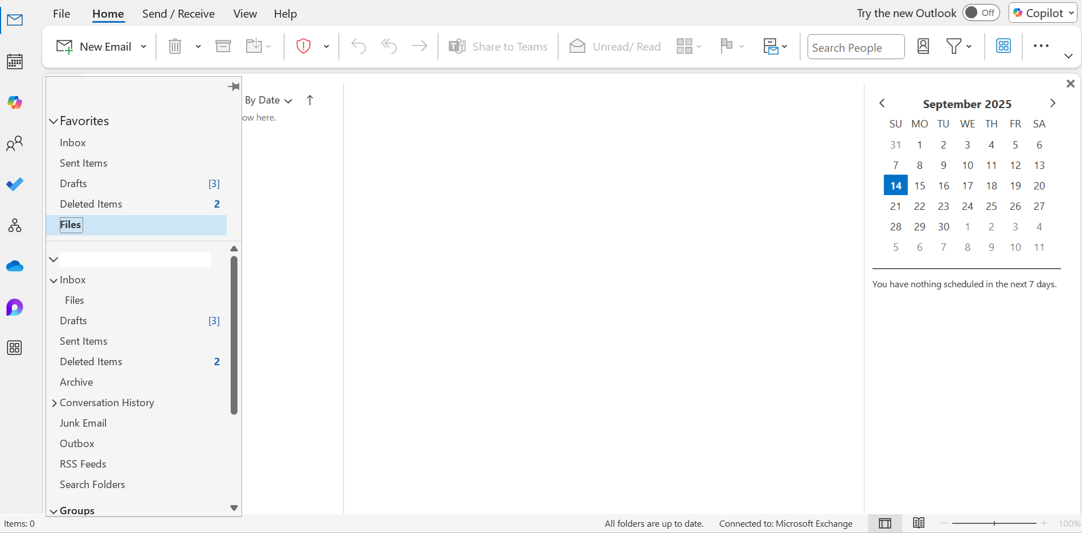Switch to the Send / Receive tab
Image resolution: width=1082 pixels, height=533 pixels.
[x=178, y=14]
